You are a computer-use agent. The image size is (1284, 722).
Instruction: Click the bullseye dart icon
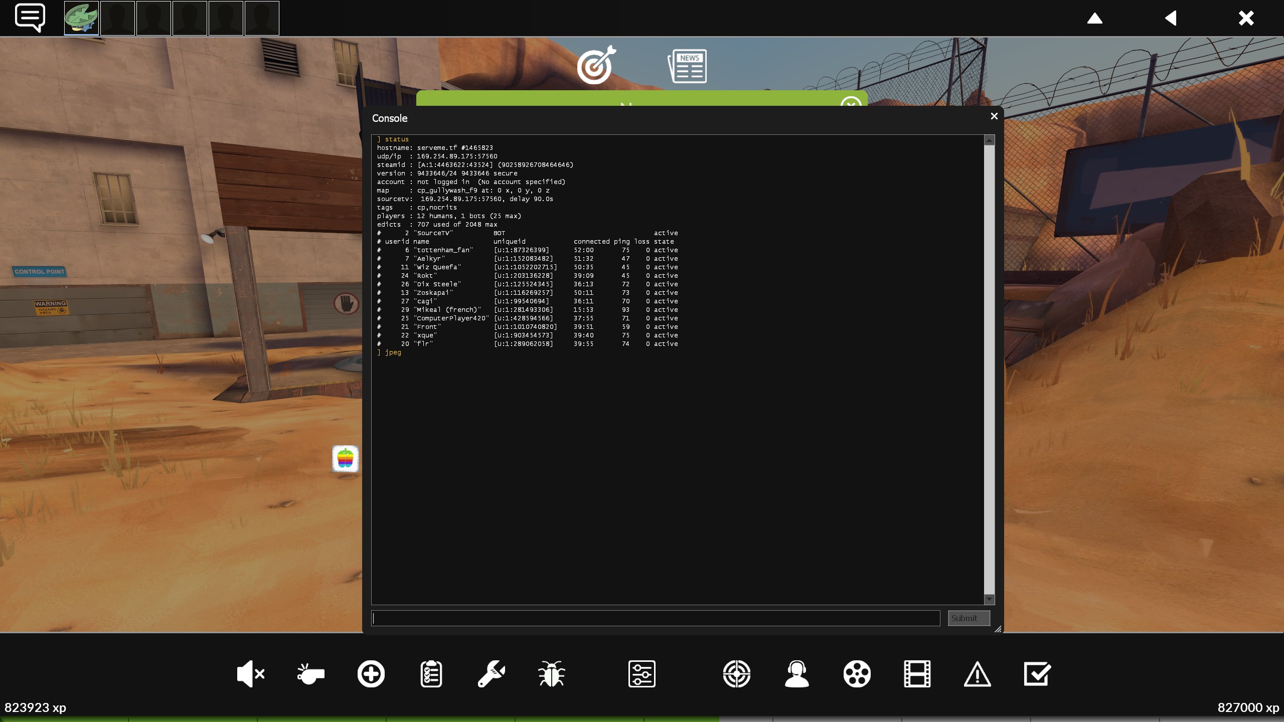point(596,66)
